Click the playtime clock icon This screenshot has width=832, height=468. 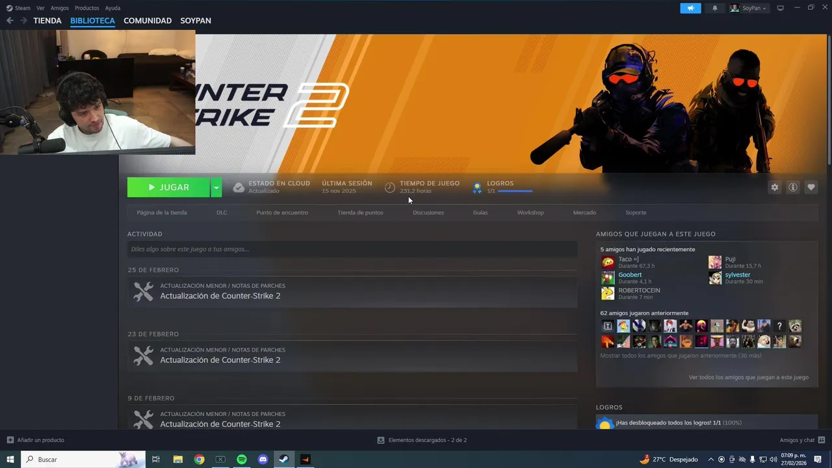[390, 187]
